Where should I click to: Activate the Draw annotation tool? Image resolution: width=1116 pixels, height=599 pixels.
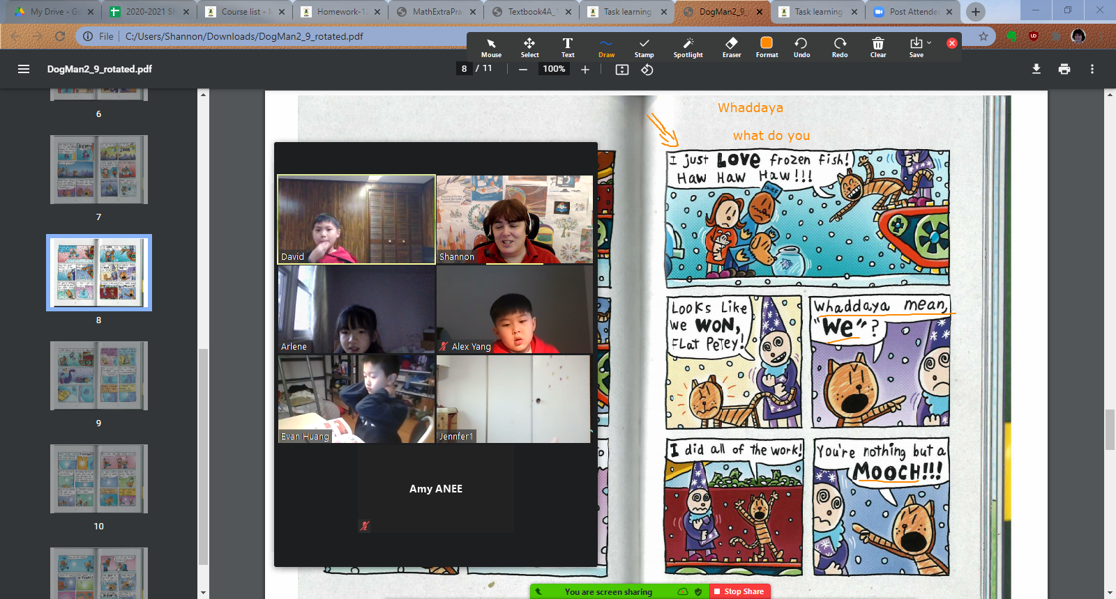(x=606, y=47)
